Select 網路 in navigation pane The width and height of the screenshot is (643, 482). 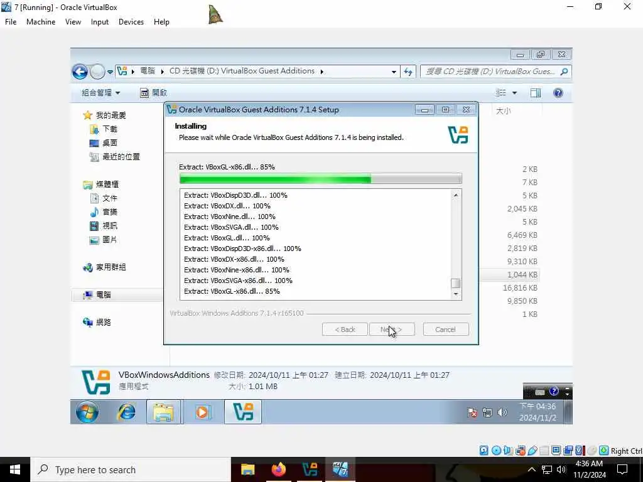[97, 322]
